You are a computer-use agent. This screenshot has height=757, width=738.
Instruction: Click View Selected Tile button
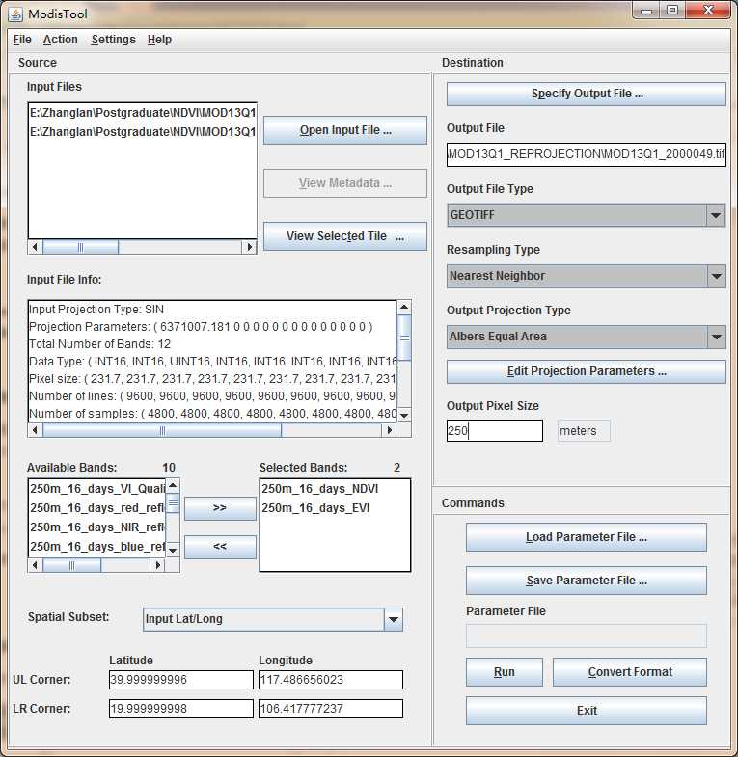coord(345,236)
